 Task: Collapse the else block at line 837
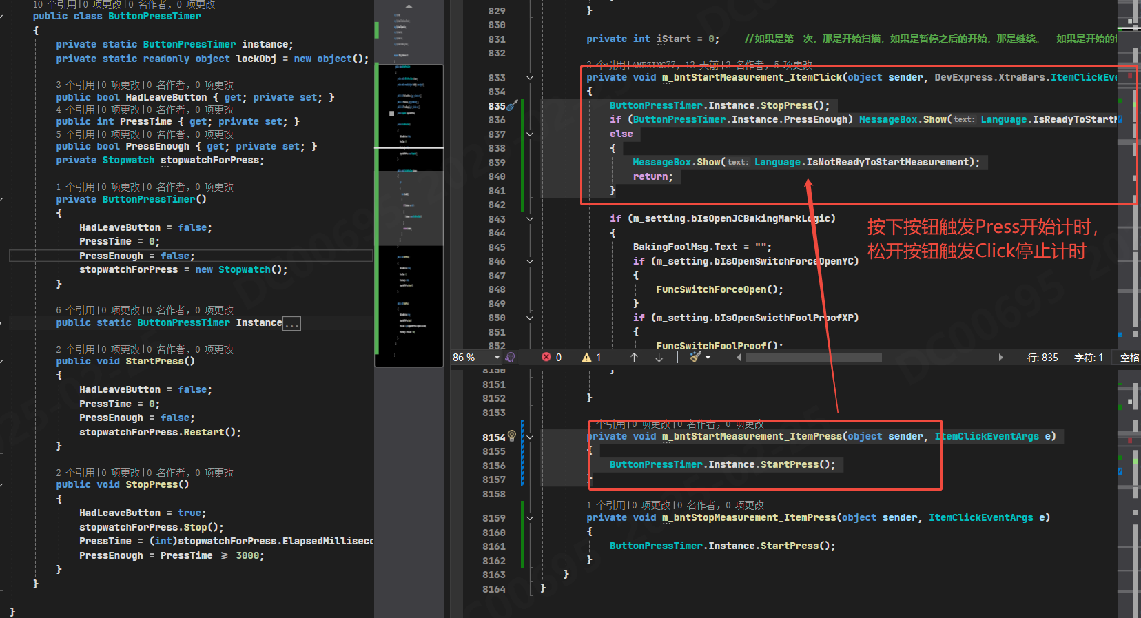click(x=530, y=134)
